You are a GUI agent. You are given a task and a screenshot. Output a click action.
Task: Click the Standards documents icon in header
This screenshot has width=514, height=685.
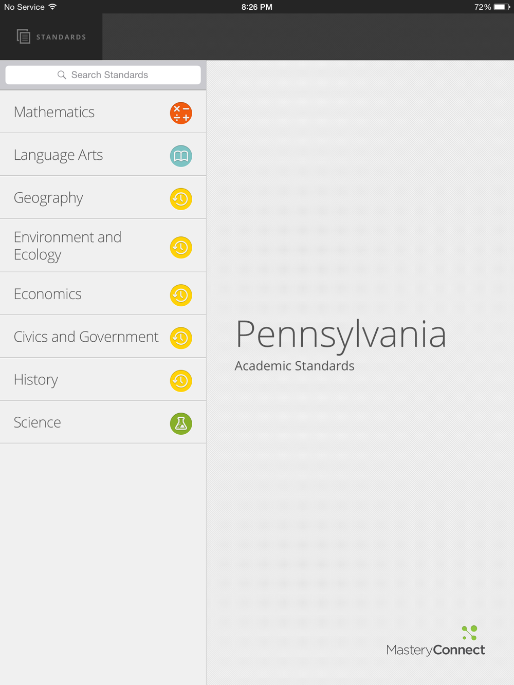[23, 36]
